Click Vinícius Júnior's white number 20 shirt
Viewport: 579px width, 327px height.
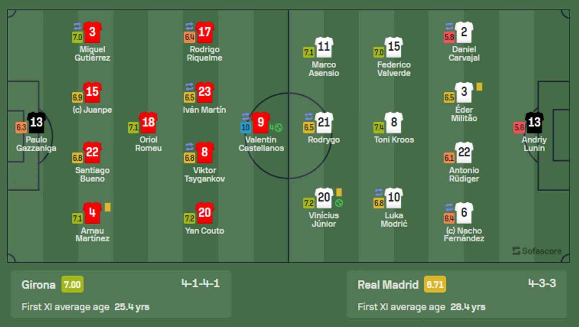coord(324,198)
